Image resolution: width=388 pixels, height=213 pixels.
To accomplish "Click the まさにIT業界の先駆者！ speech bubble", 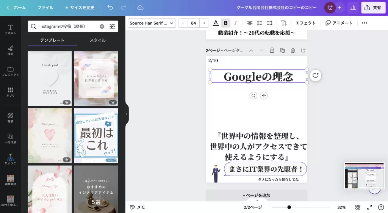I will point(266,169).
